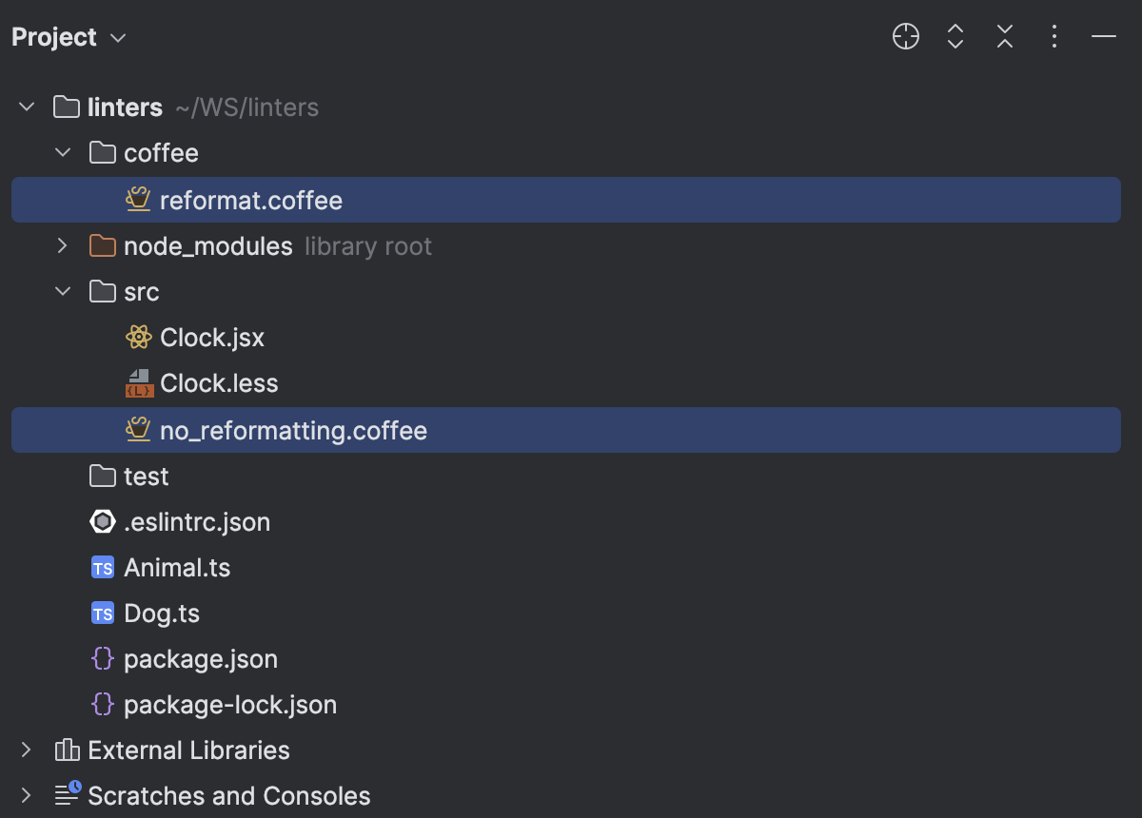The height and width of the screenshot is (818, 1142).
Task: Click the Select Opened File crosshair icon
Action: click(905, 36)
